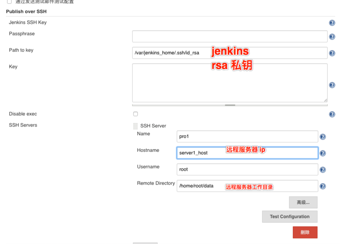The image size is (340, 244).
Task: Open help for Jenkins SSH Key
Action: click(x=332, y=23)
